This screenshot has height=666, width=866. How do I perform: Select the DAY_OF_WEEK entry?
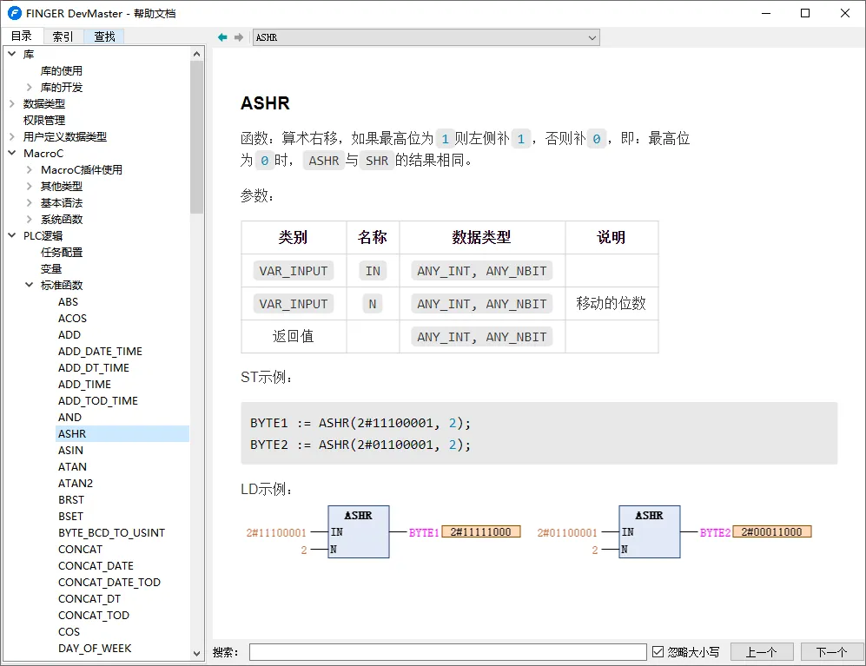click(x=95, y=649)
